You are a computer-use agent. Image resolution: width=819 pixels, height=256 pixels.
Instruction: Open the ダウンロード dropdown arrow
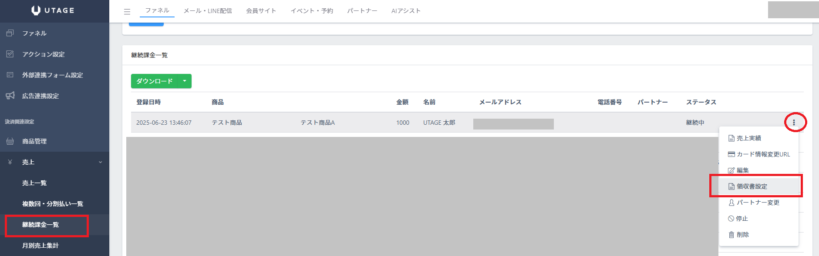(x=185, y=81)
